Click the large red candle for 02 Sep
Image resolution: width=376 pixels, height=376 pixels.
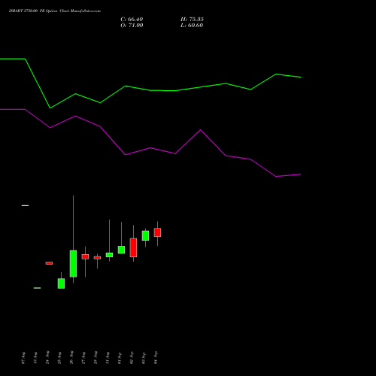(133, 247)
